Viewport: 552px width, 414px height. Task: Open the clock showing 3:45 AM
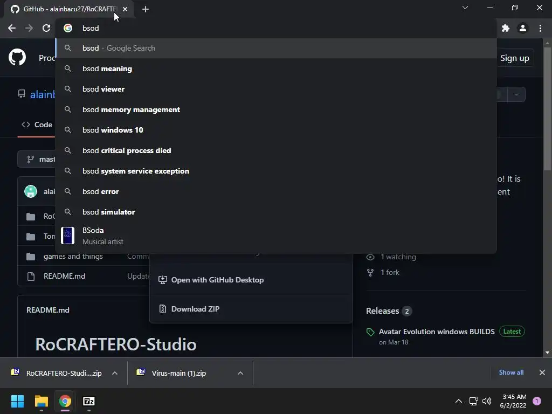513,401
